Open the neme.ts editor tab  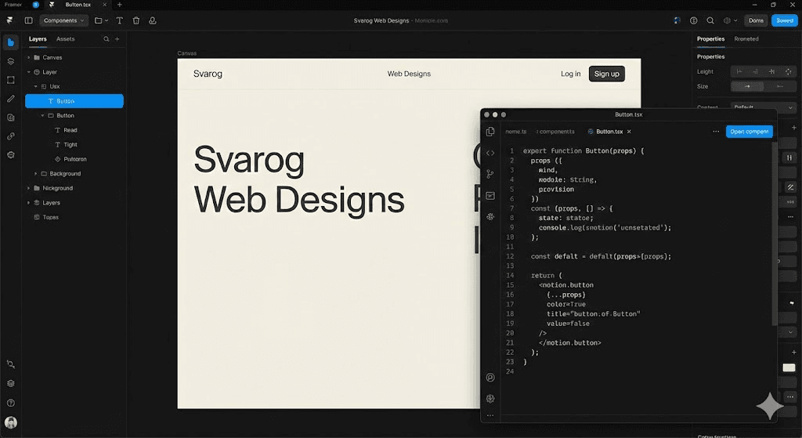(x=515, y=132)
